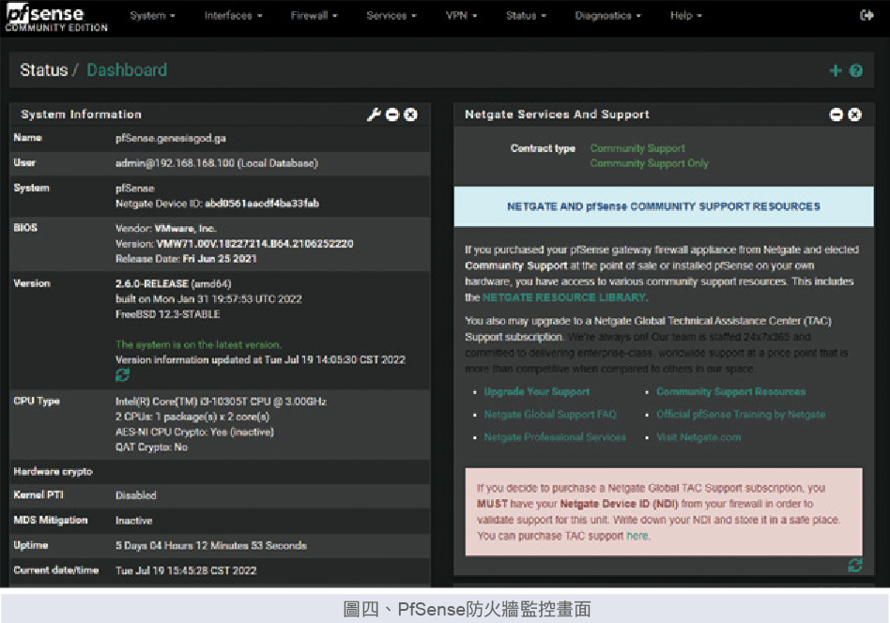
Task: Click the plus icon to add dashboard widget
Action: click(x=836, y=70)
